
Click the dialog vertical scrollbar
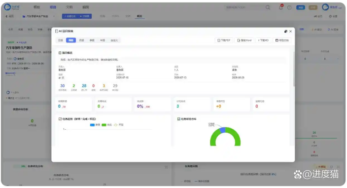(x=294, y=69)
